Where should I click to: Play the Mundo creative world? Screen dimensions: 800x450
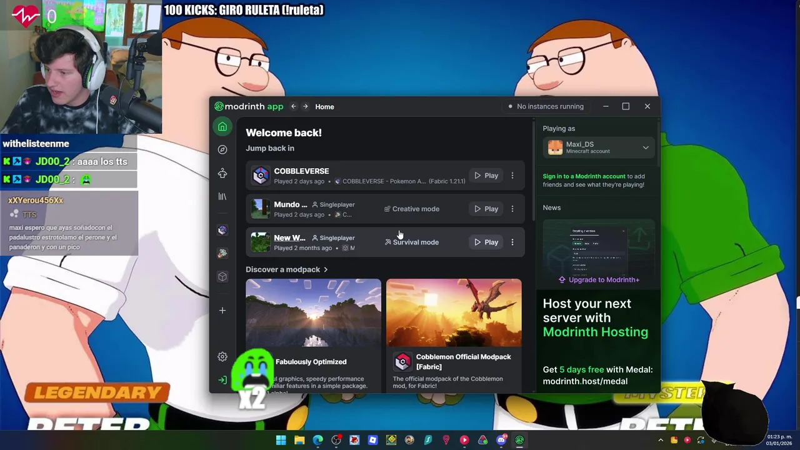(486, 209)
